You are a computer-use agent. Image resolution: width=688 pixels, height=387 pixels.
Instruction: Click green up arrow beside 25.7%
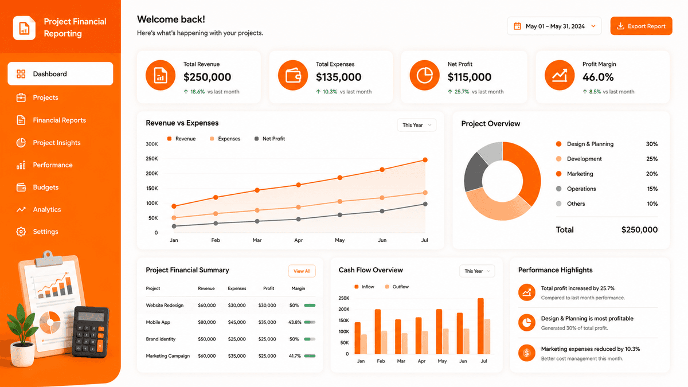[x=450, y=92]
